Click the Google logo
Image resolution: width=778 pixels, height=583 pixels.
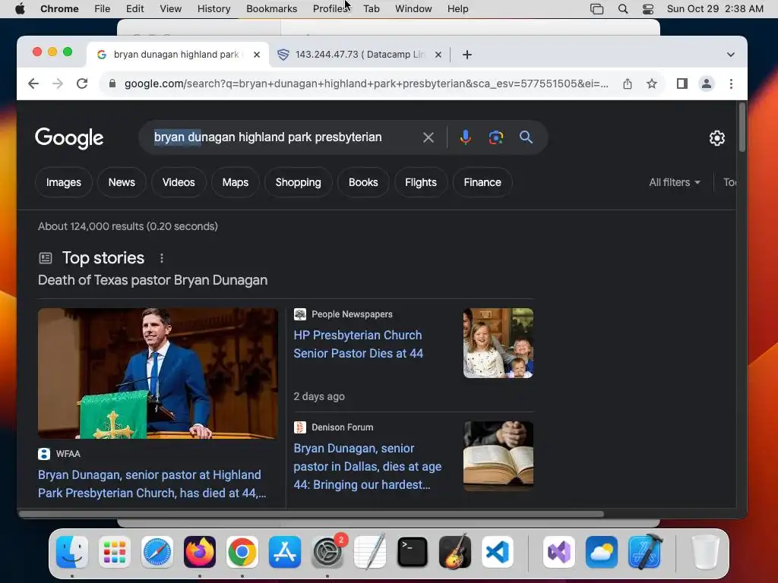69,138
